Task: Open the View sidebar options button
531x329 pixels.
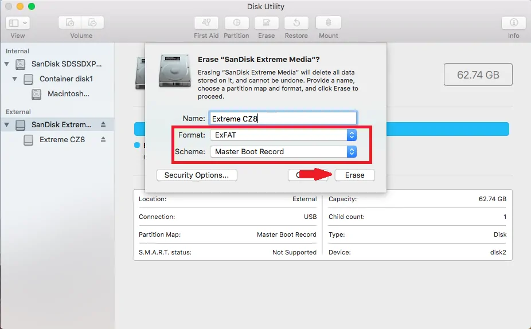Action: [x=18, y=23]
